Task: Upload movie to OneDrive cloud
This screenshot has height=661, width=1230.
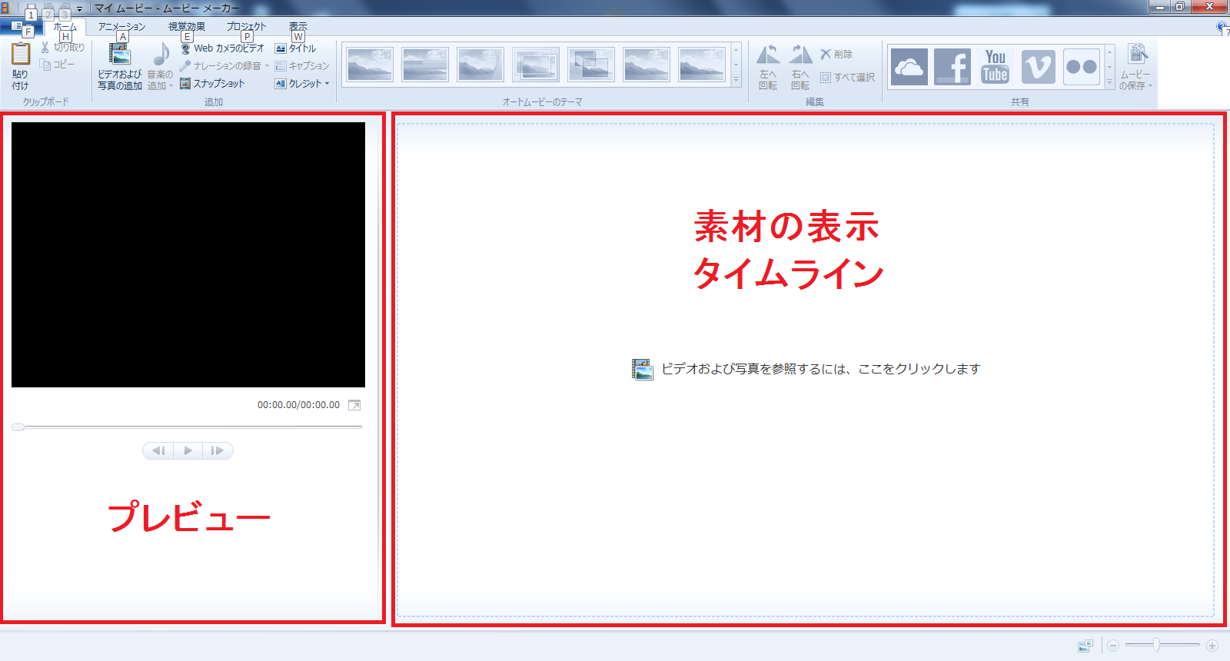Action: [909, 67]
